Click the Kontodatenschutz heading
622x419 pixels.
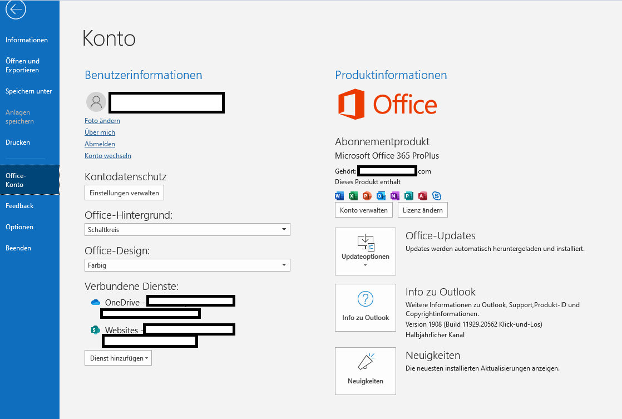coord(126,176)
